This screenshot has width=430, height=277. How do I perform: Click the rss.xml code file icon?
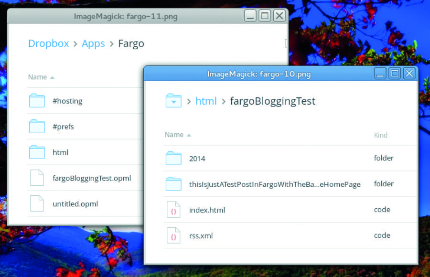(x=173, y=235)
